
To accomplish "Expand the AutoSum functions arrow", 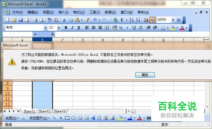I will coord(127,20).
